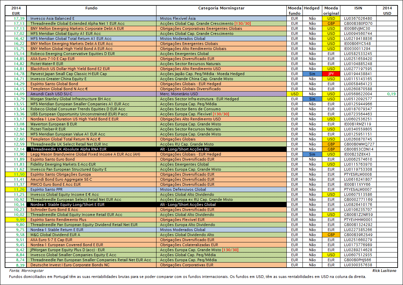Select 'Nordea-1 Stable Equity Long/Short E EUR'
Viewport: 403px width, 285px height.
pyautogui.click(x=91, y=205)
